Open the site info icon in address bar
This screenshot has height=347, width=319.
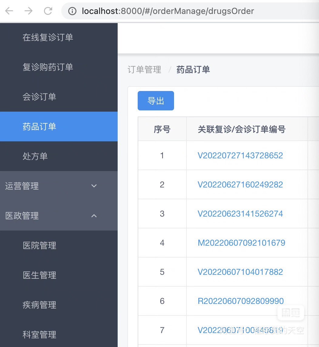click(x=72, y=11)
